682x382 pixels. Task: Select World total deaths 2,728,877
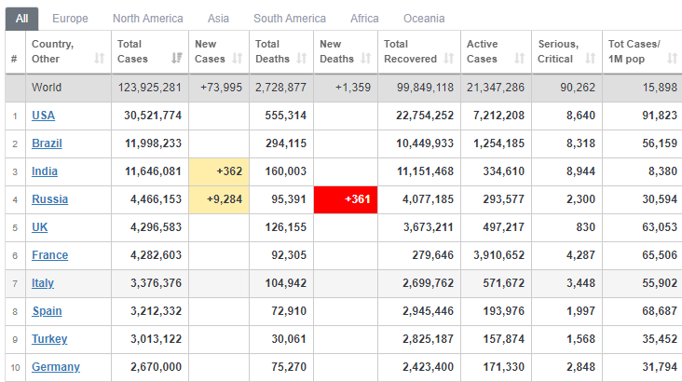281,88
